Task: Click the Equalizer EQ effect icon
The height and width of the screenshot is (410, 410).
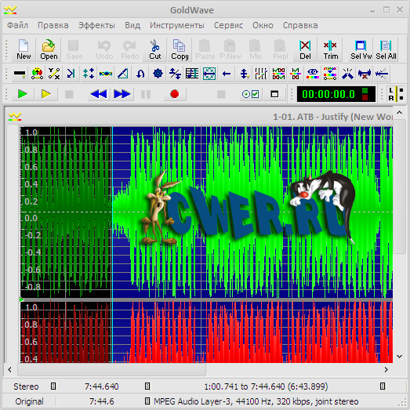Action: (x=313, y=74)
